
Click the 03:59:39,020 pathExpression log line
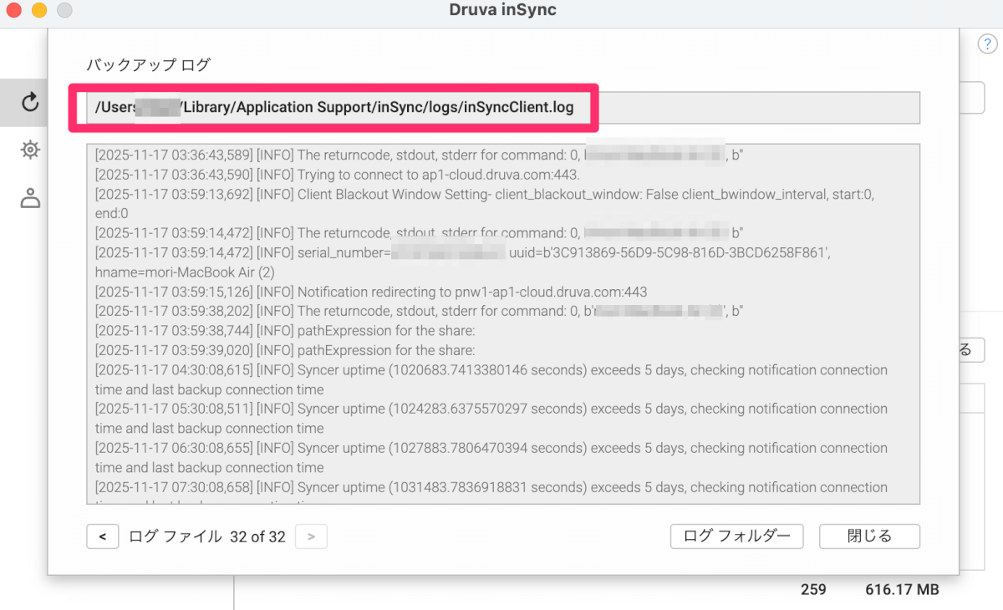pos(285,350)
